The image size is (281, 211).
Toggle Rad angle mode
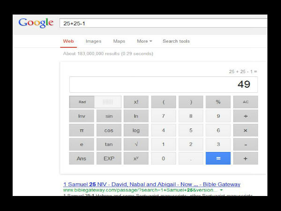coord(81,102)
